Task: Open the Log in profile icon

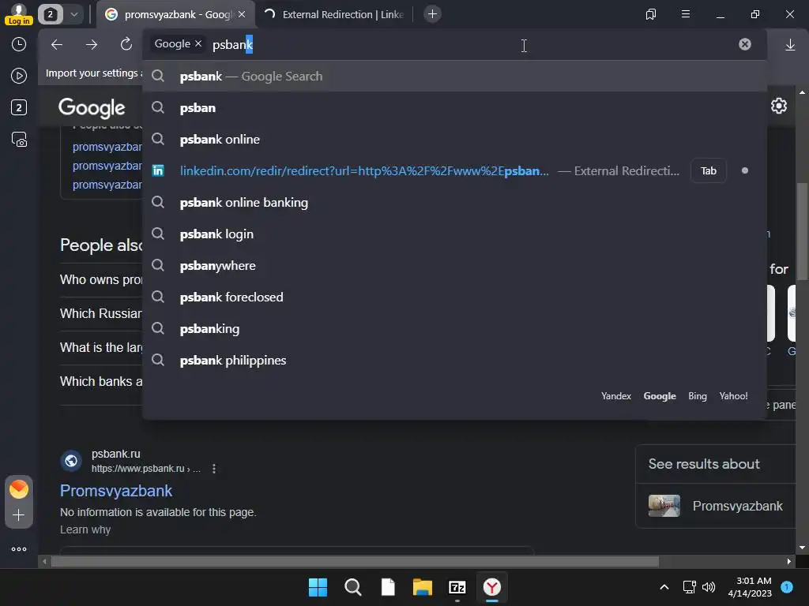Action: coord(19,14)
